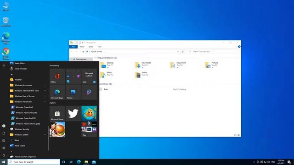
Task: Open Xbox Console Companion
Action: coord(28,157)
